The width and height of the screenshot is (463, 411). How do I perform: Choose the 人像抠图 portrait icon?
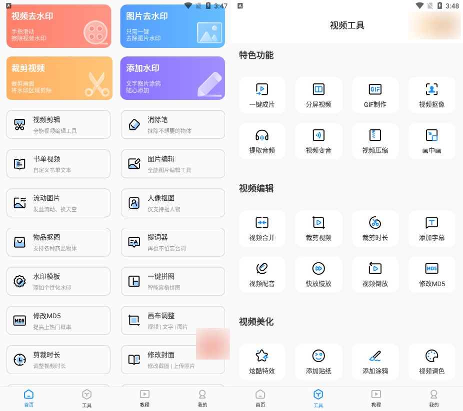click(134, 203)
